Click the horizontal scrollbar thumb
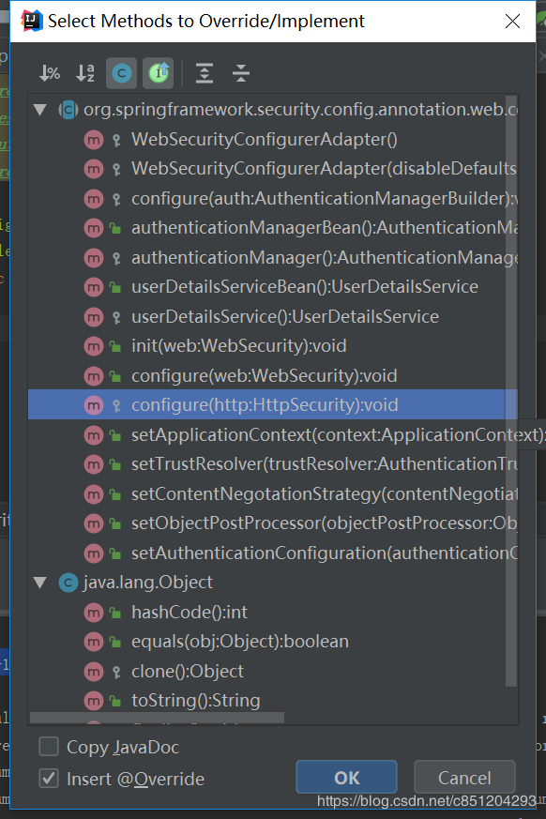Screen dimensions: 546x819 coord(157,719)
